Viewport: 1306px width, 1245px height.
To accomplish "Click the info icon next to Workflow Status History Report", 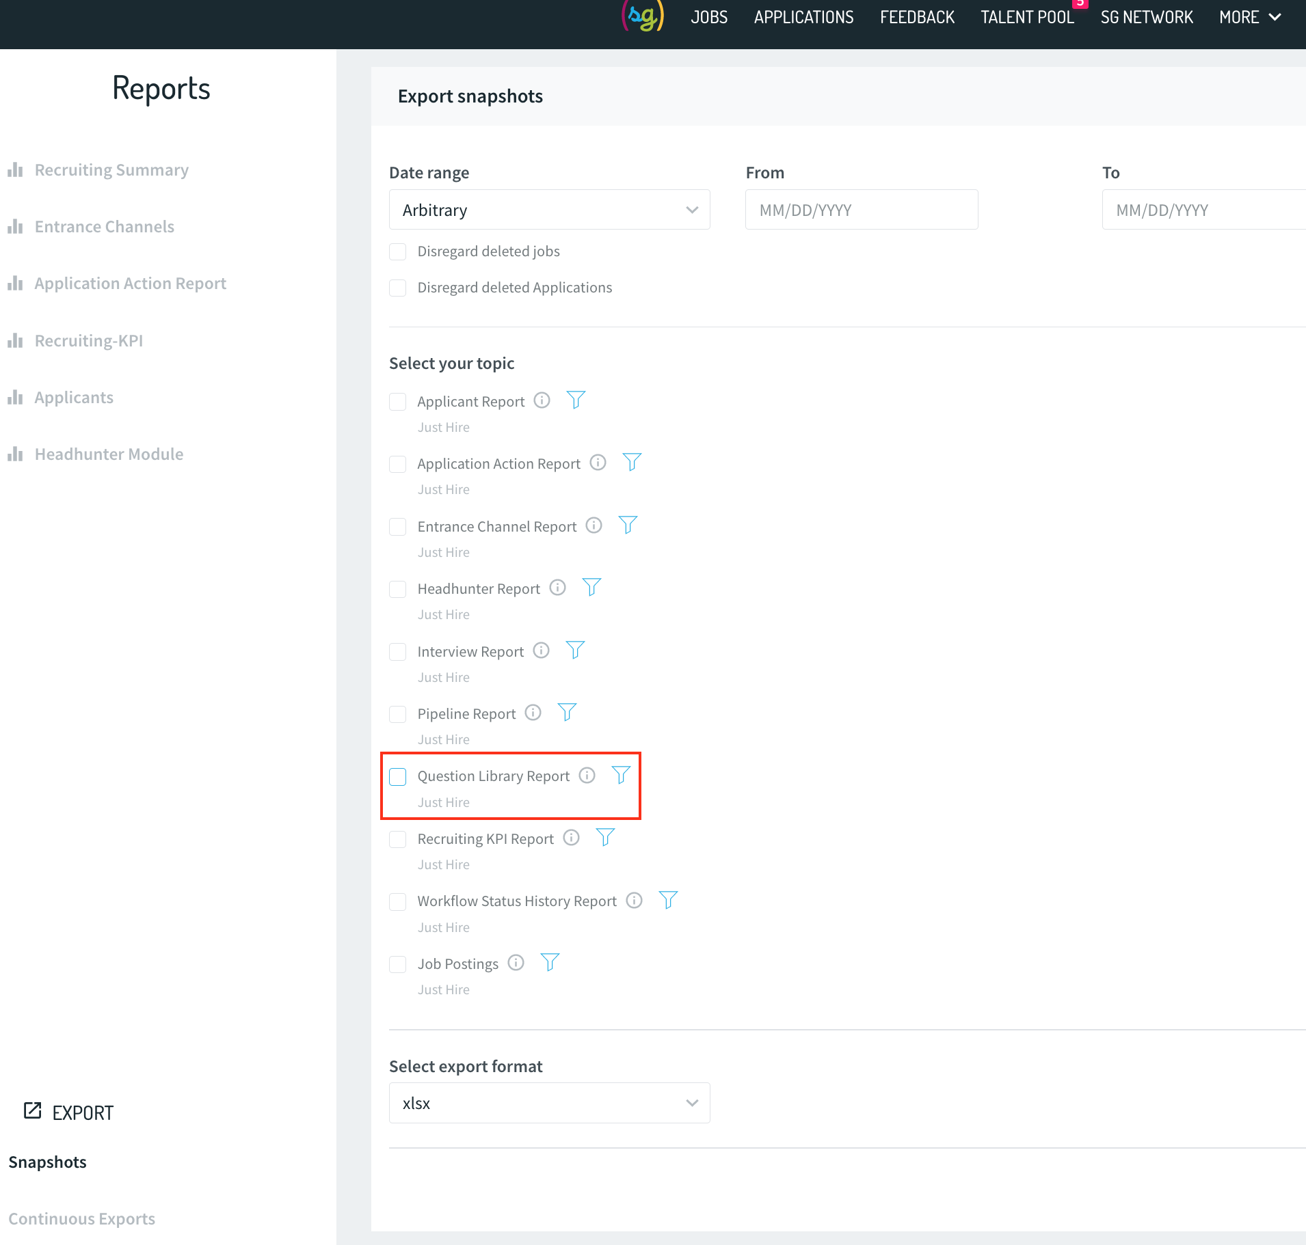I will (x=634, y=900).
